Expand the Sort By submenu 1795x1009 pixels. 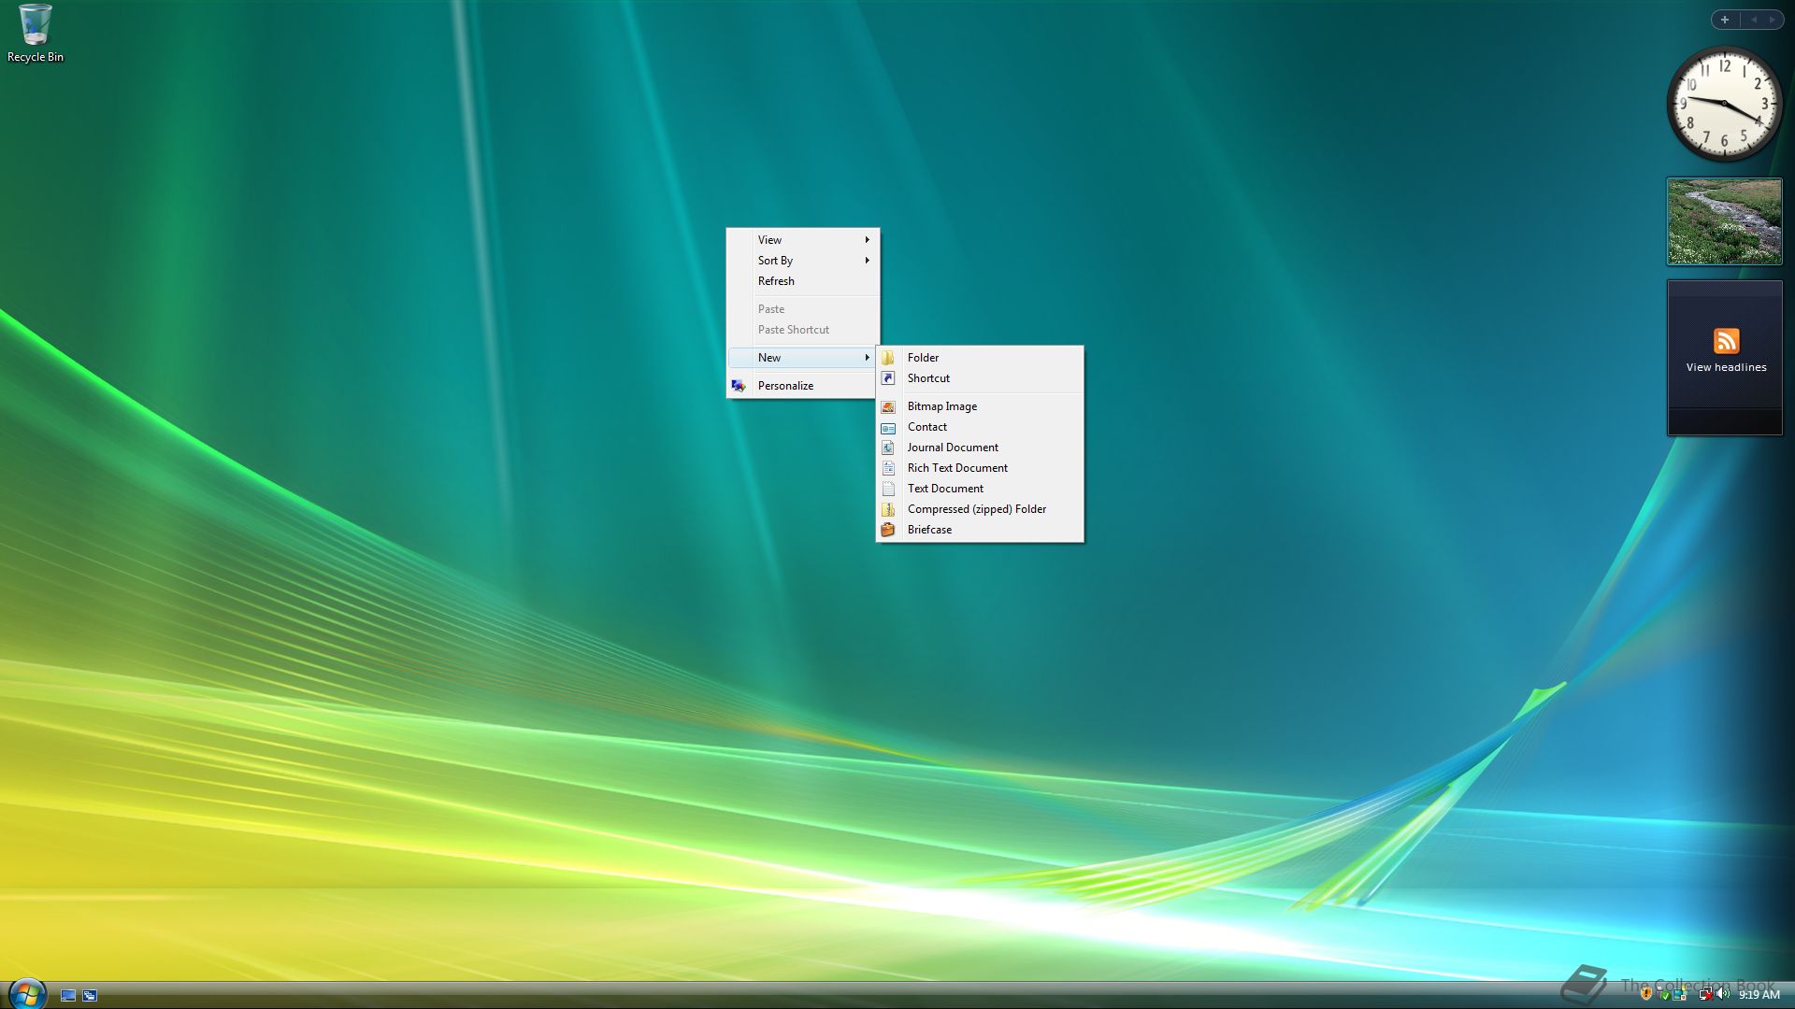coord(802,261)
